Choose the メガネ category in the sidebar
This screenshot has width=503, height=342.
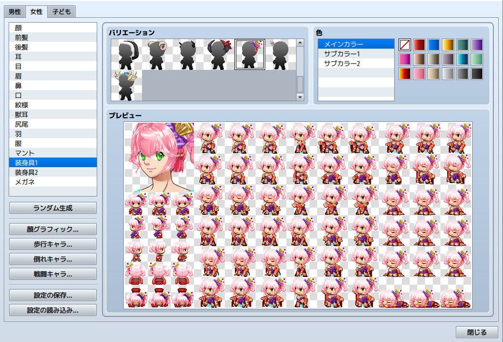click(x=52, y=182)
